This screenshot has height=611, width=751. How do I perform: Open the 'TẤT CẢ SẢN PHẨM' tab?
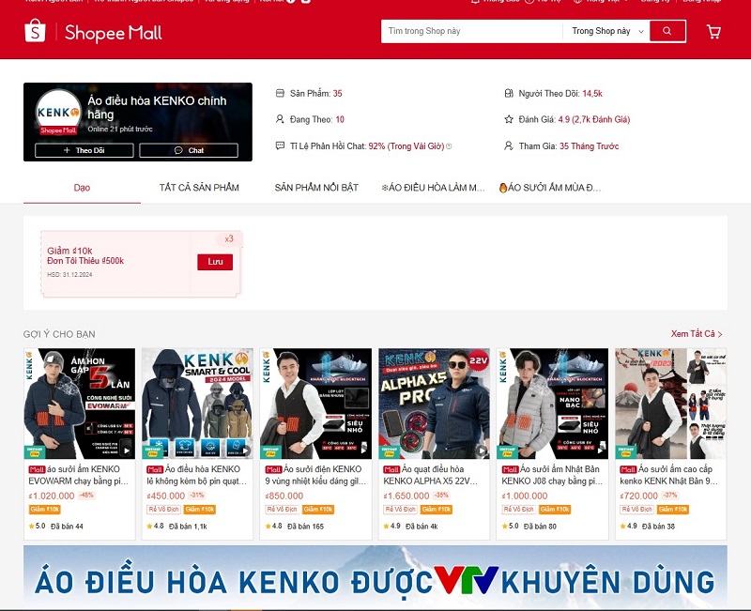click(199, 188)
